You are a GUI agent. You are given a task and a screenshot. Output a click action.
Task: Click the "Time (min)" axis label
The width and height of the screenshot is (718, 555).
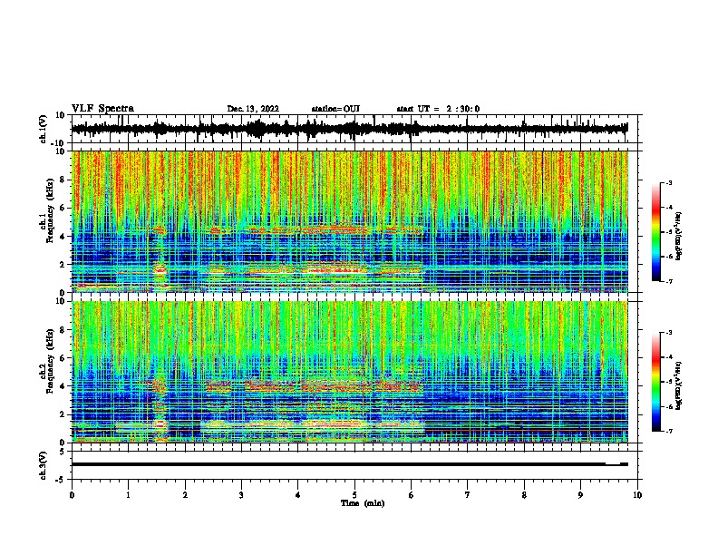[x=363, y=503]
